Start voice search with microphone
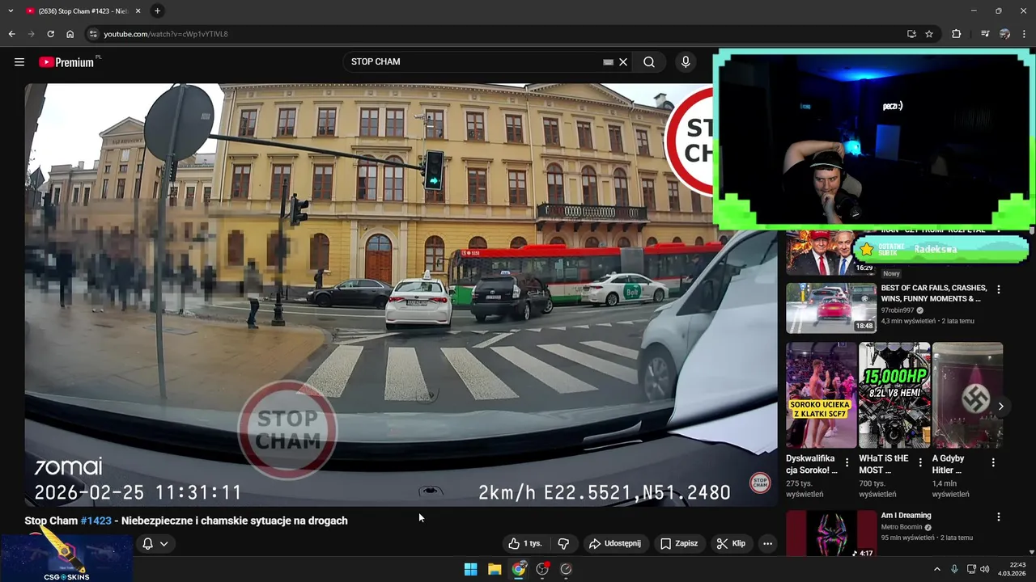The image size is (1036, 582). [x=686, y=61]
